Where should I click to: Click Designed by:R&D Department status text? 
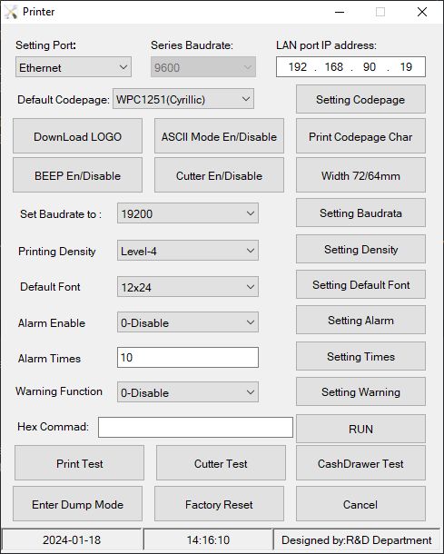click(x=357, y=539)
